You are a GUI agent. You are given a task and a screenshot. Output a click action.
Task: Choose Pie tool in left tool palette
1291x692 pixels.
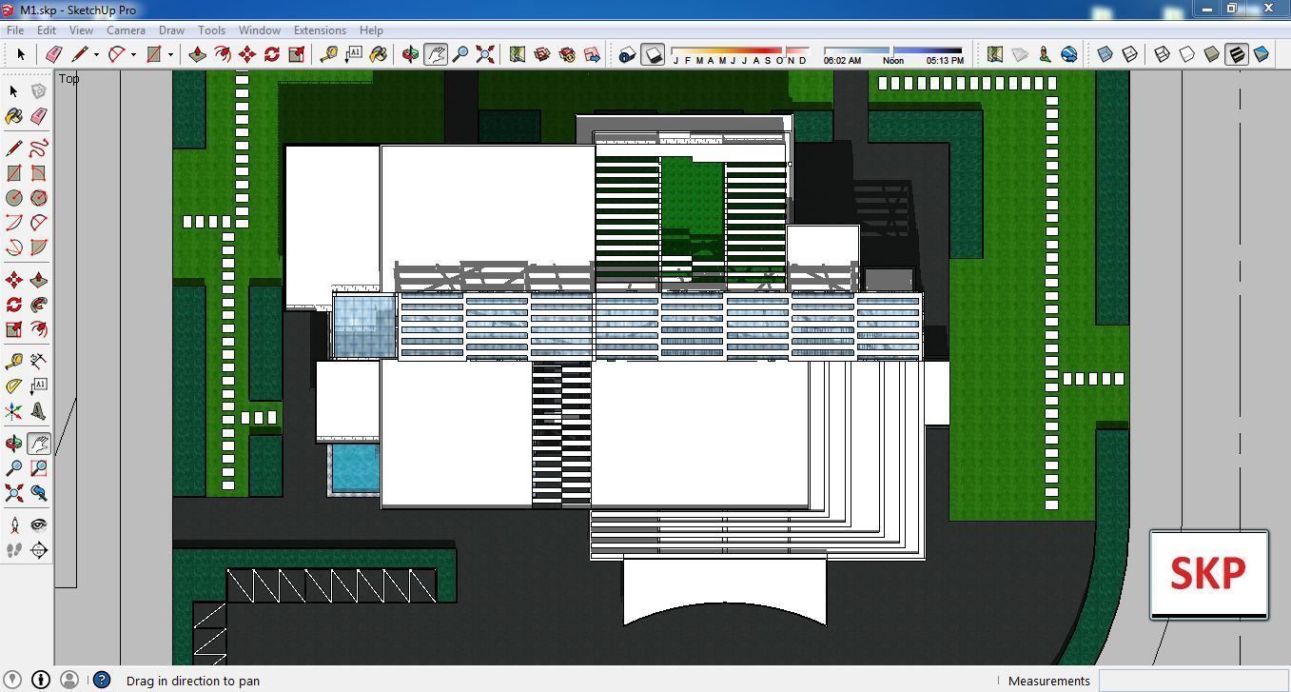pos(38,247)
